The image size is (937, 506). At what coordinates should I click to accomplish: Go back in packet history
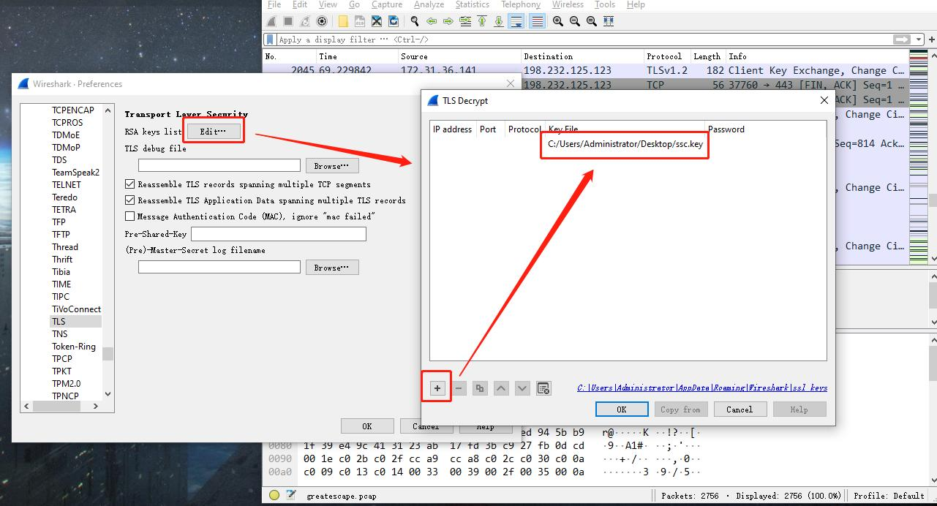pyautogui.click(x=432, y=21)
